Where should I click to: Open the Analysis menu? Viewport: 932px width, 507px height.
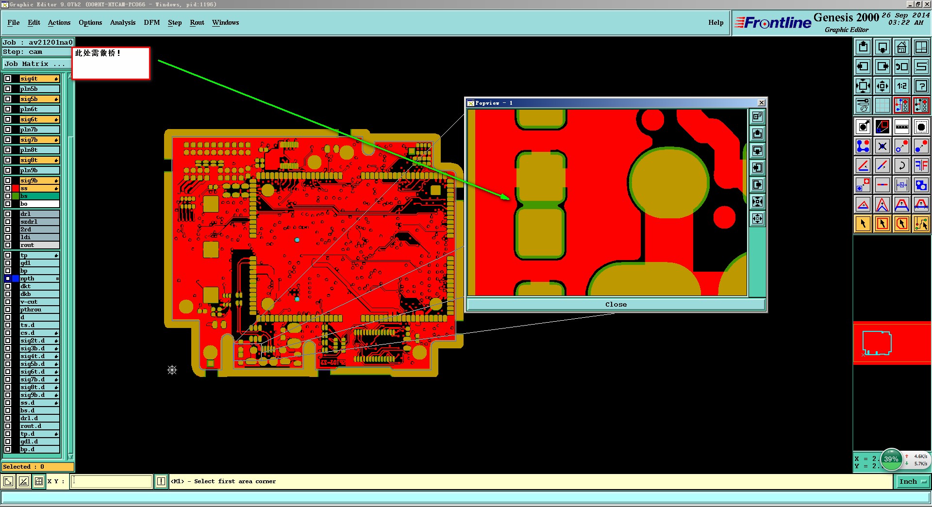coord(123,22)
